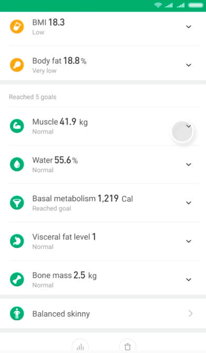The height and width of the screenshot is (353, 206).
Task: Expand the Basal metabolism chevron
Action: 189,203
